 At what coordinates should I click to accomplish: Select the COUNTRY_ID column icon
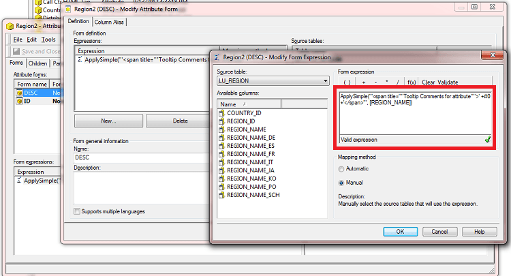(x=221, y=112)
